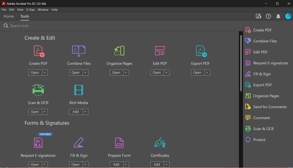293x168 pixels.
Task: Expand the Organize Pages Open dropdown arrow
Action: coord(126,72)
